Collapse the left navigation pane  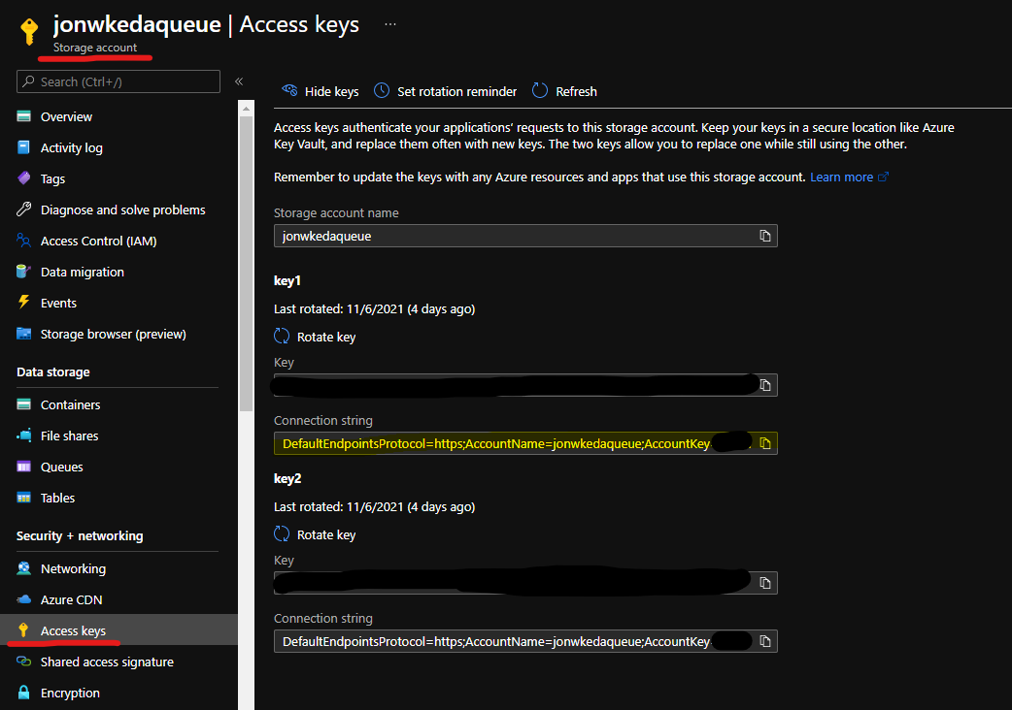click(x=238, y=81)
